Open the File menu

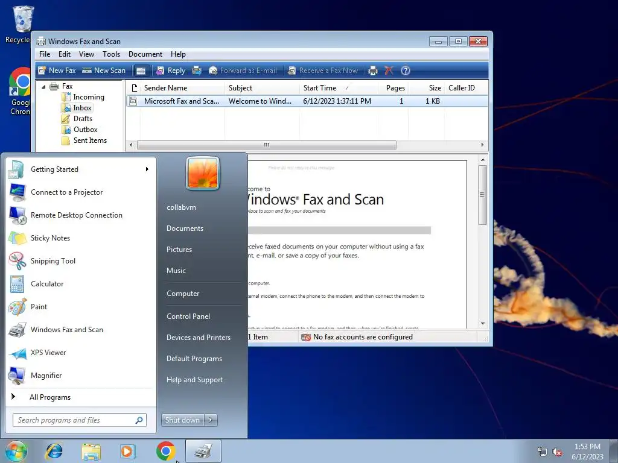coord(45,54)
